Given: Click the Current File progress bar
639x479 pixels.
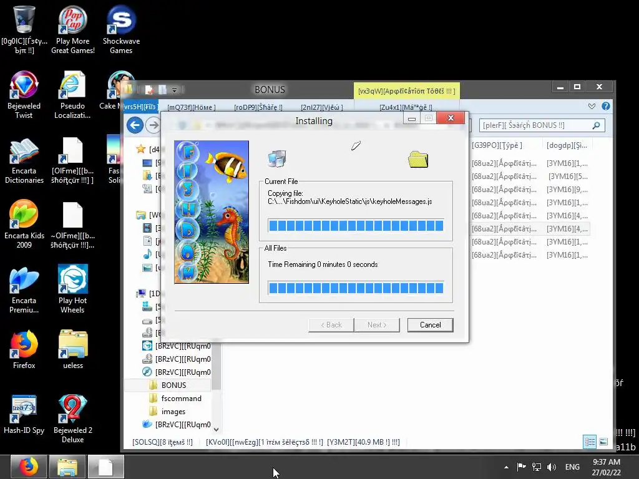Looking at the screenshot, I should 356,226.
